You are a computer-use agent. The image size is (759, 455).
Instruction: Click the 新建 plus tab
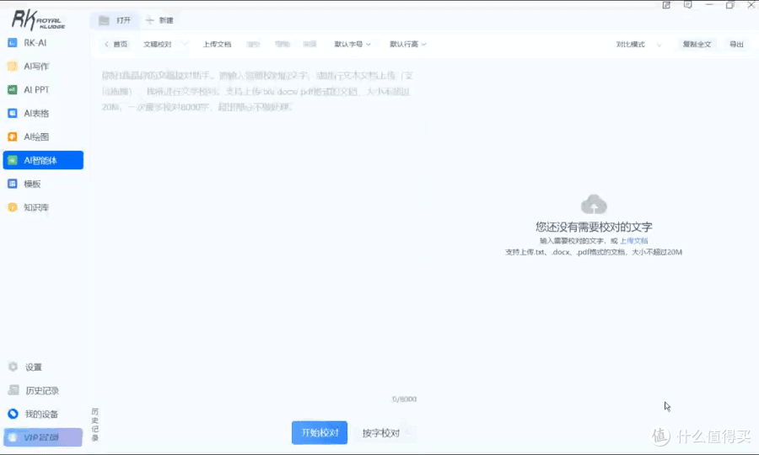click(x=159, y=20)
